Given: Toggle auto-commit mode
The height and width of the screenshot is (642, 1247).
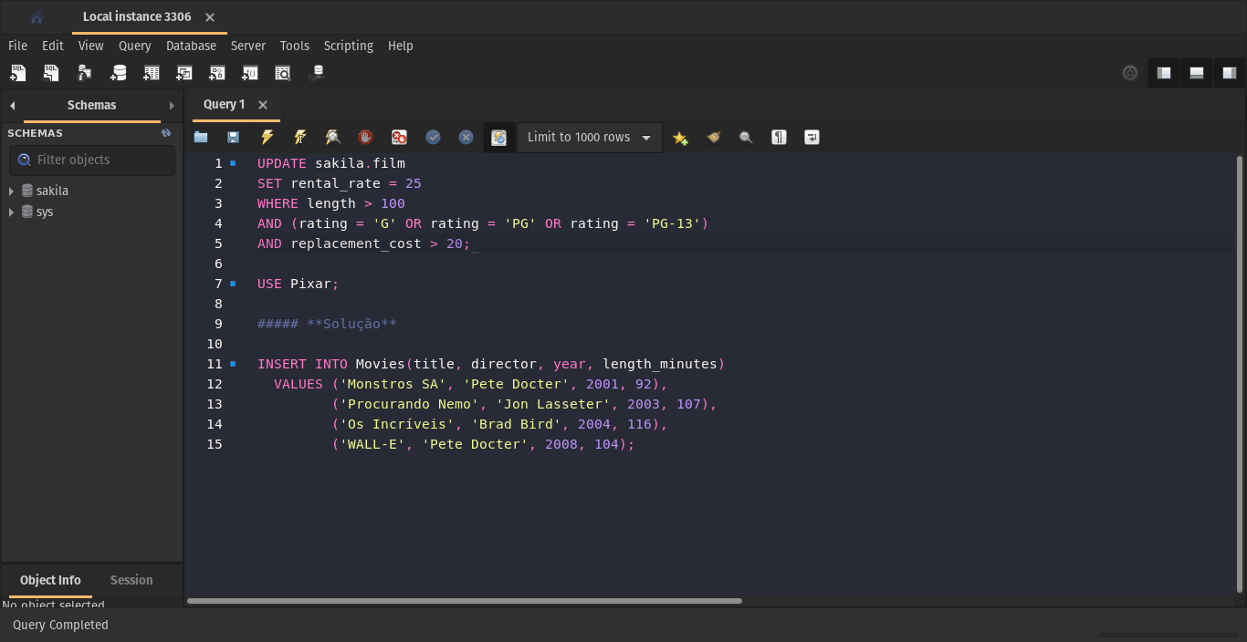Looking at the screenshot, I should (x=499, y=137).
